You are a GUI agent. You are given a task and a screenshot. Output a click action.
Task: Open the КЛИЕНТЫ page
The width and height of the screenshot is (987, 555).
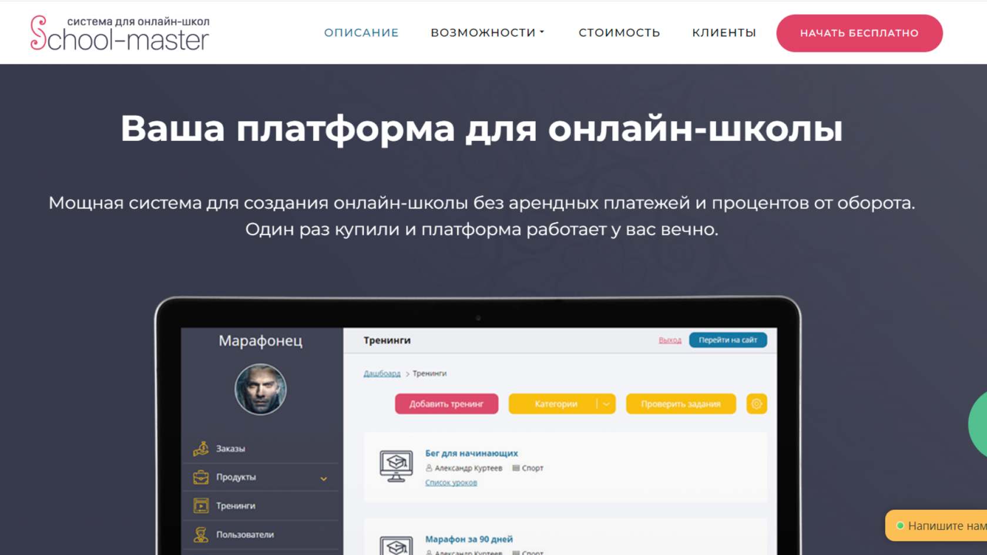(724, 33)
